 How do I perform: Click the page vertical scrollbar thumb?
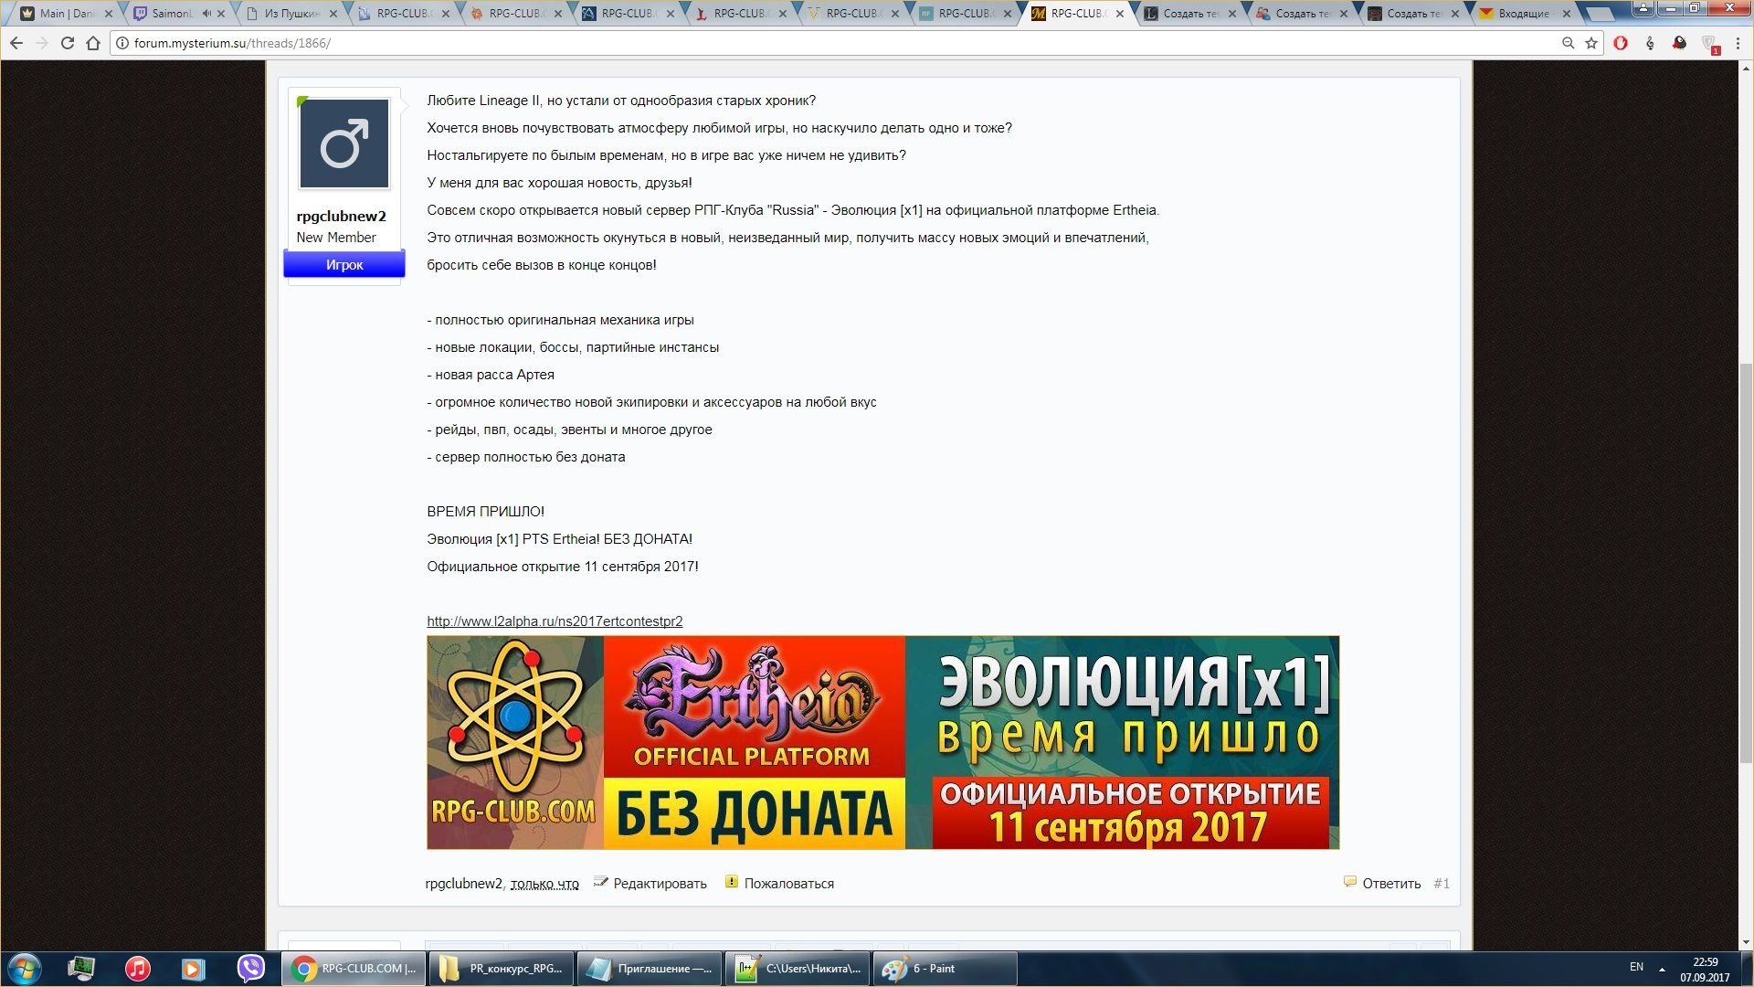pos(1746,564)
